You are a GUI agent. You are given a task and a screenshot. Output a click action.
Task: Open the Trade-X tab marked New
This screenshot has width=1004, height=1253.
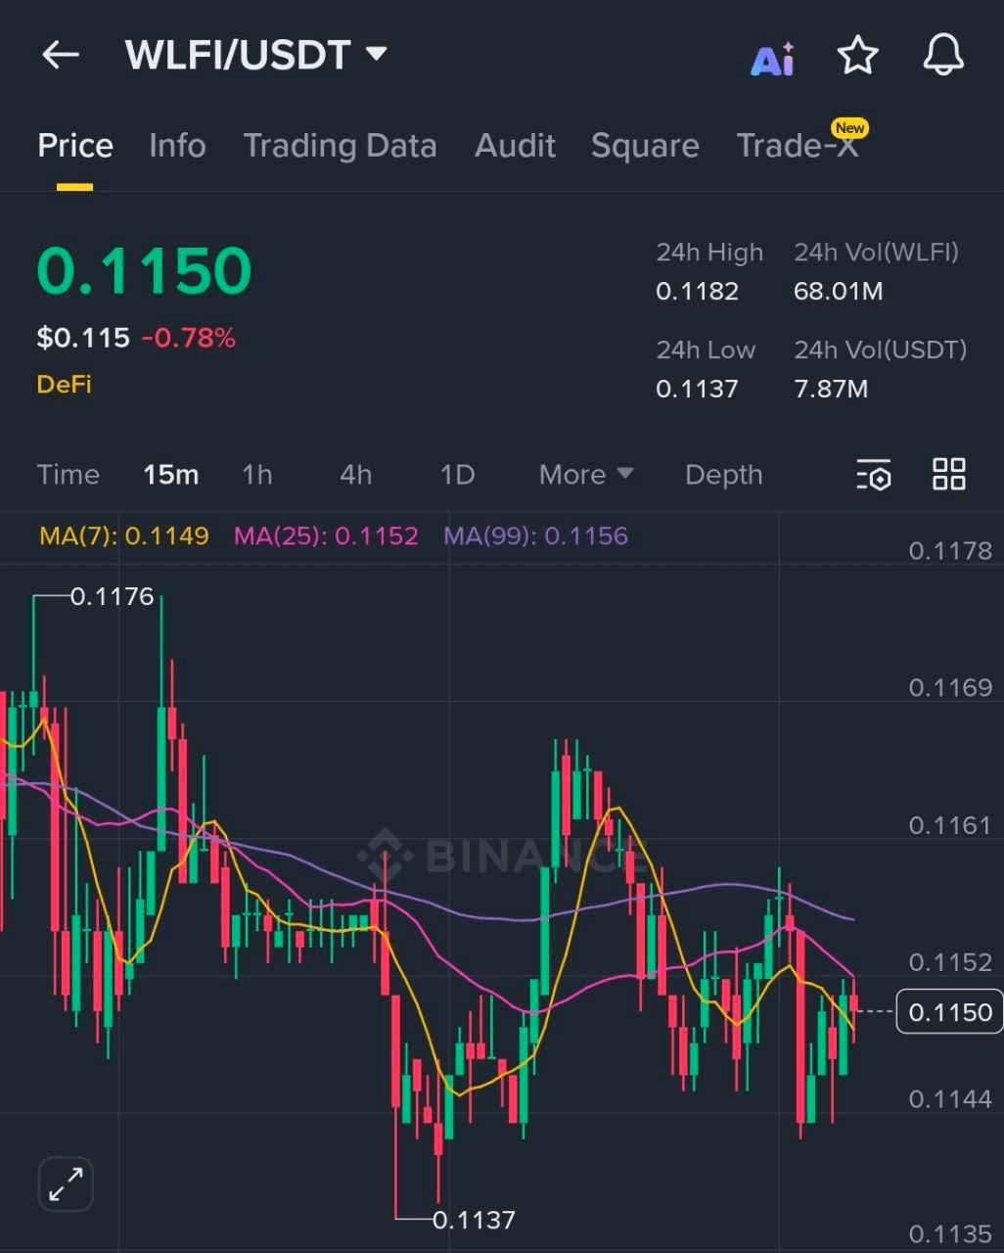(798, 146)
